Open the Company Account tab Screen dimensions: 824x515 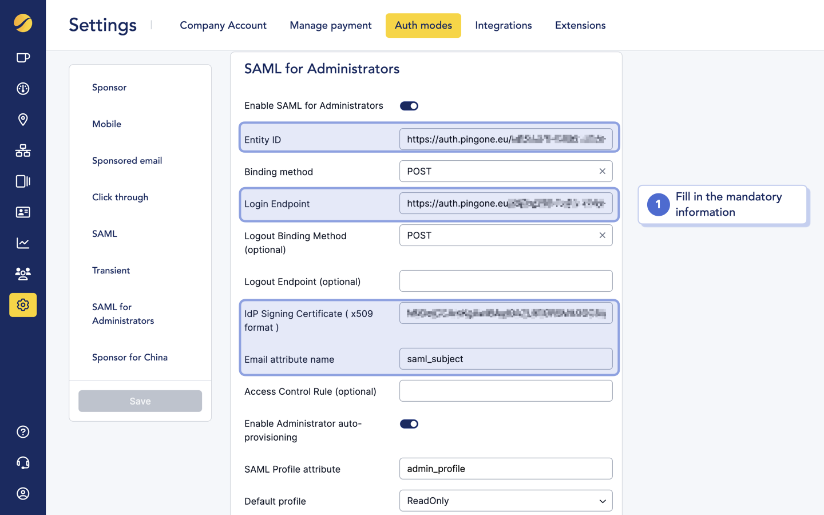tap(223, 25)
